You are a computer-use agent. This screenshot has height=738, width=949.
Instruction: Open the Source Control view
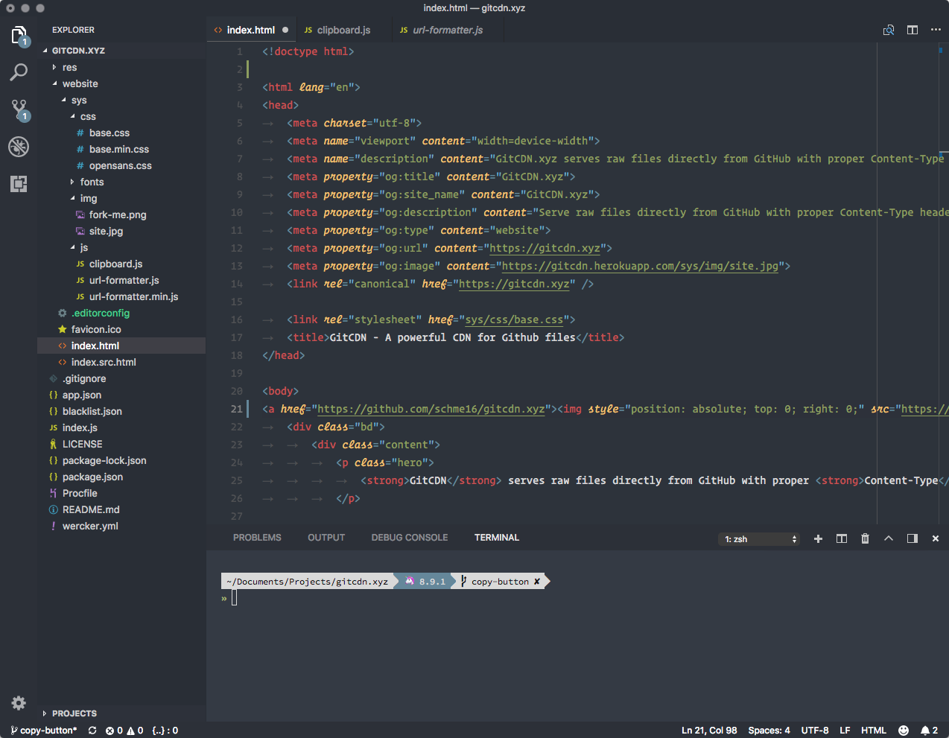(x=18, y=109)
